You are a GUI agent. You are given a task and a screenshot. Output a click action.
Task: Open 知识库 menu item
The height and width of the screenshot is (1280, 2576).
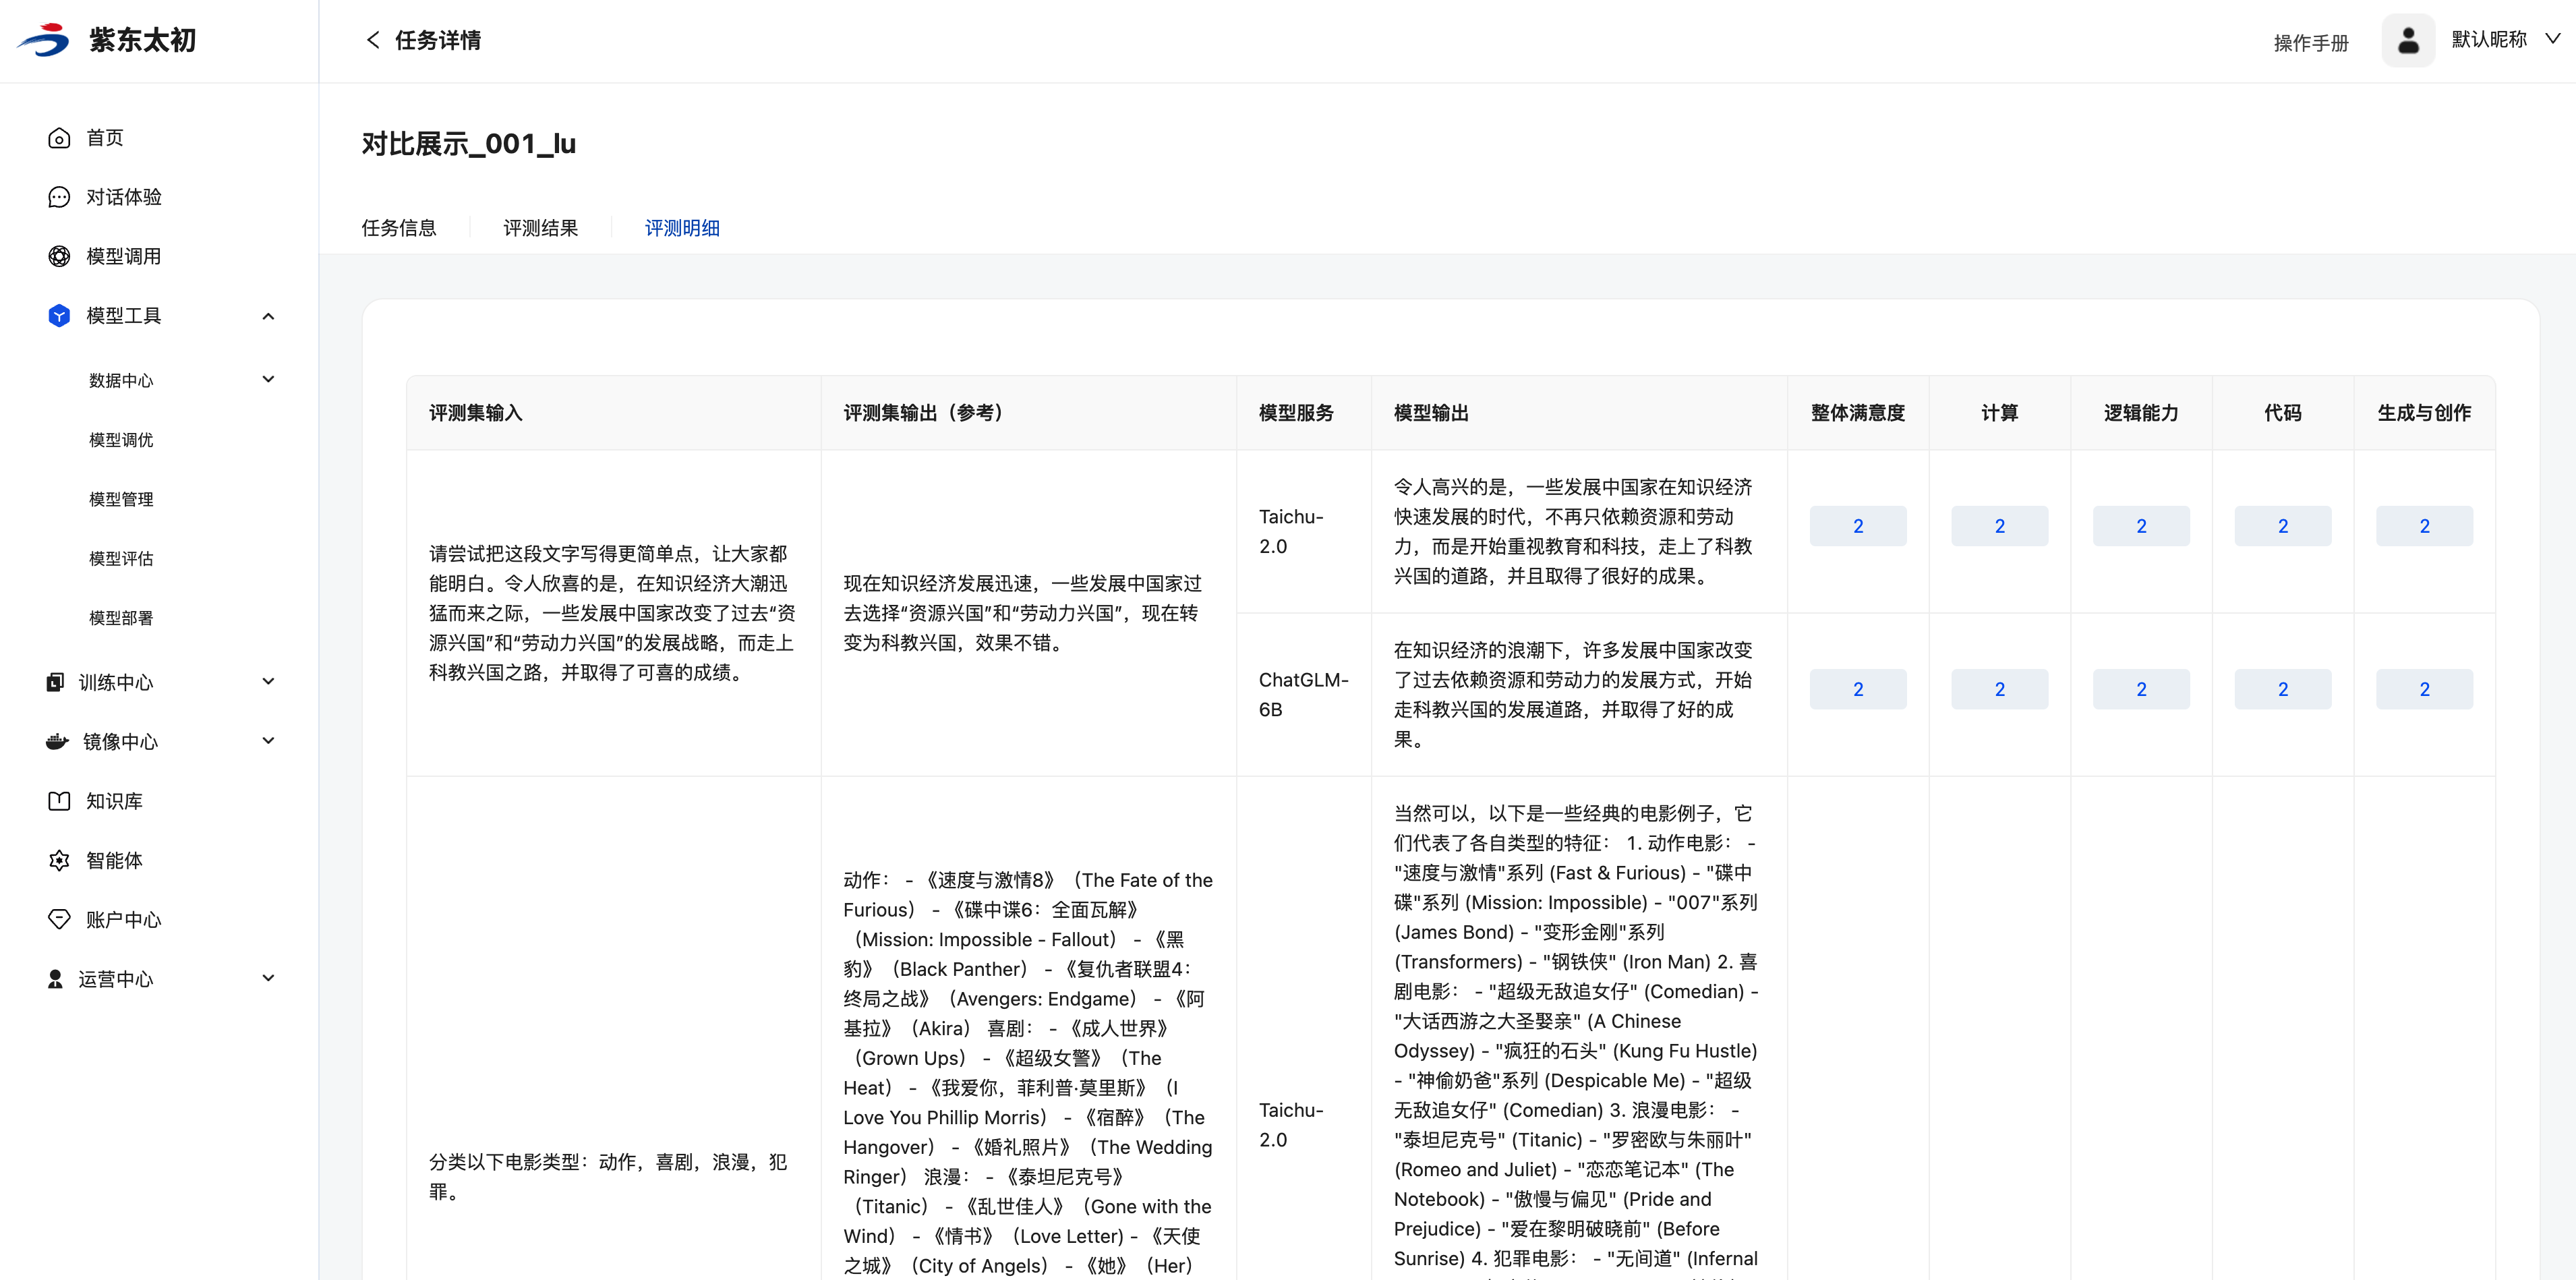tap(114, 801)
